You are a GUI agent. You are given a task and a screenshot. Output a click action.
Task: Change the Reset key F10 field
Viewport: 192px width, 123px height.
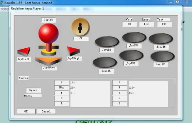(146, 24)
